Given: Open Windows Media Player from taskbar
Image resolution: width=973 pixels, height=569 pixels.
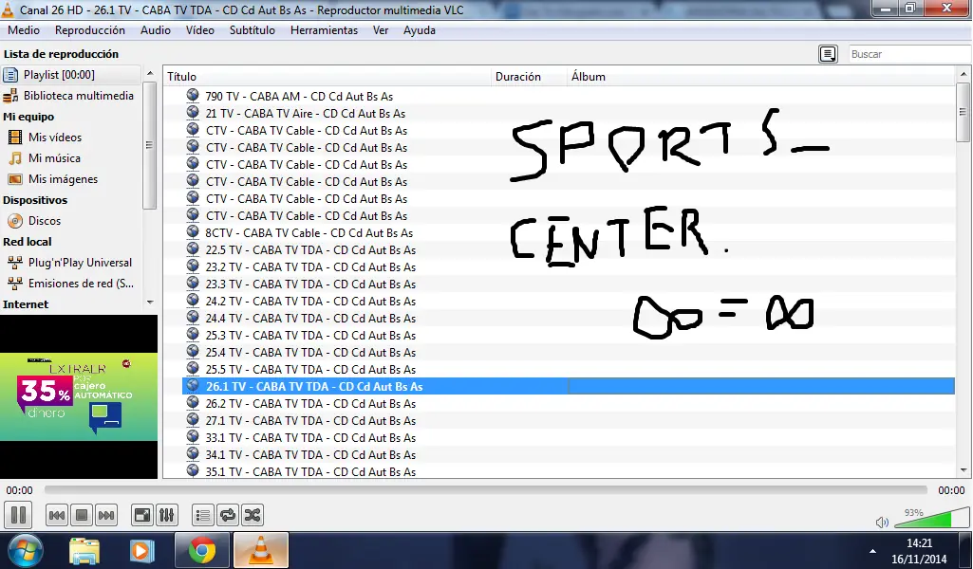Looking at the screenshot, I should pyautogui.click(x=141, y=550).
